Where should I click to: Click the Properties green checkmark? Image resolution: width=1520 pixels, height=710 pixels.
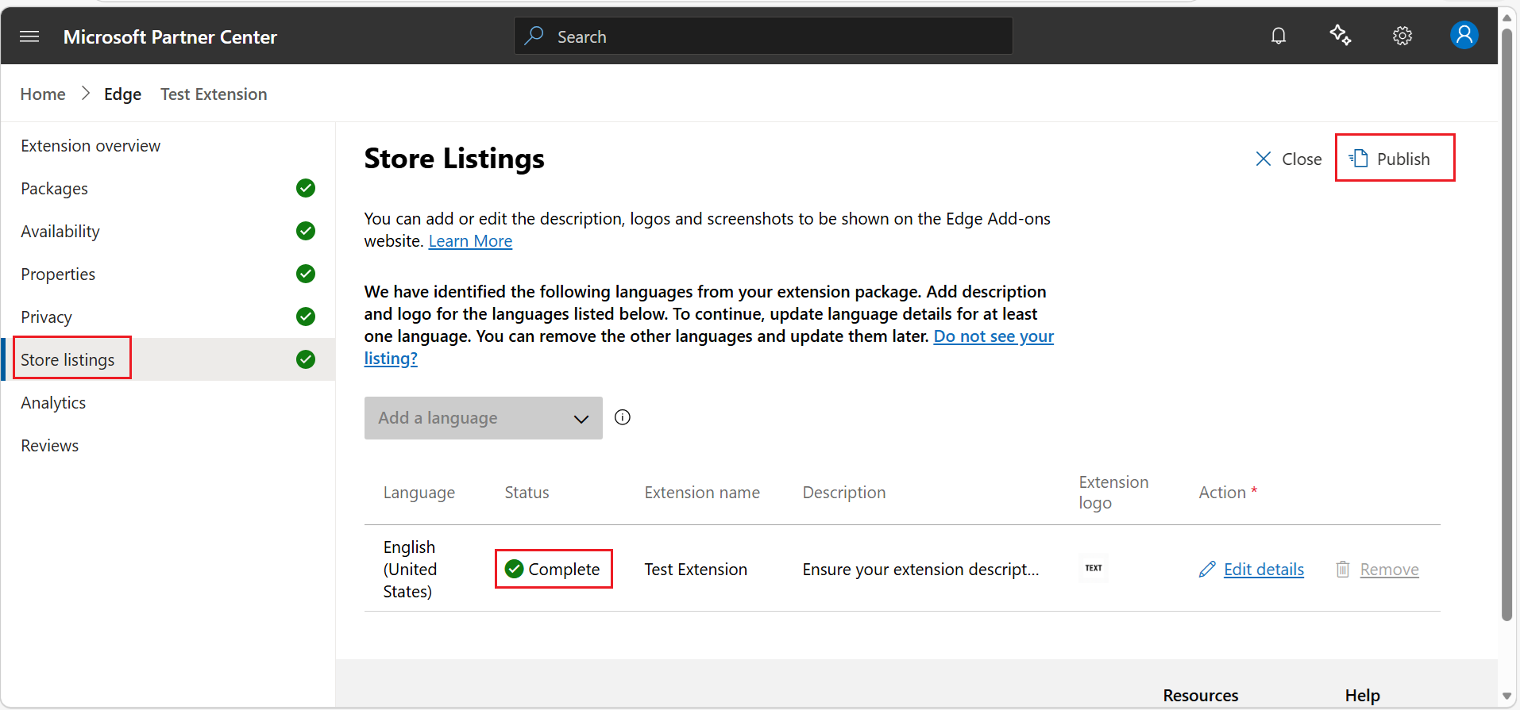pyautogui.click(x=306, y=274)
